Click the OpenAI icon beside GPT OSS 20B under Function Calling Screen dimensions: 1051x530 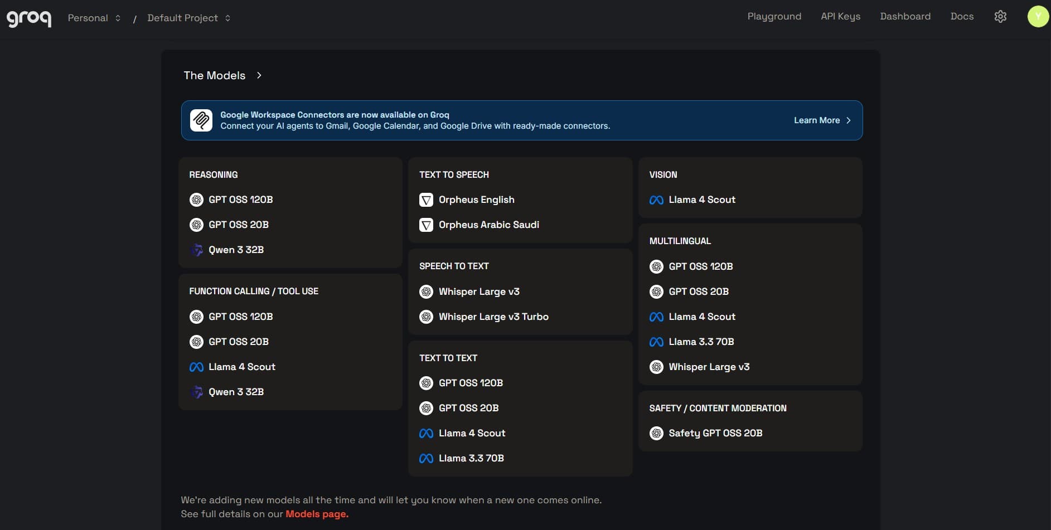[x=196, y=342]
